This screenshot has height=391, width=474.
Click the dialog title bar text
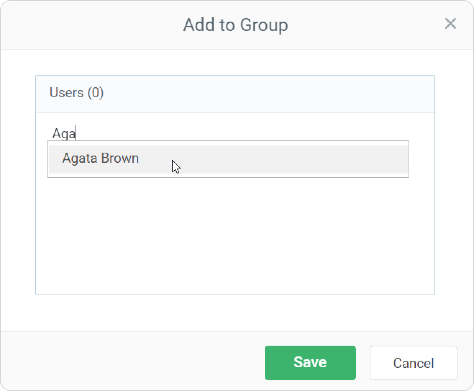[236, 25]
